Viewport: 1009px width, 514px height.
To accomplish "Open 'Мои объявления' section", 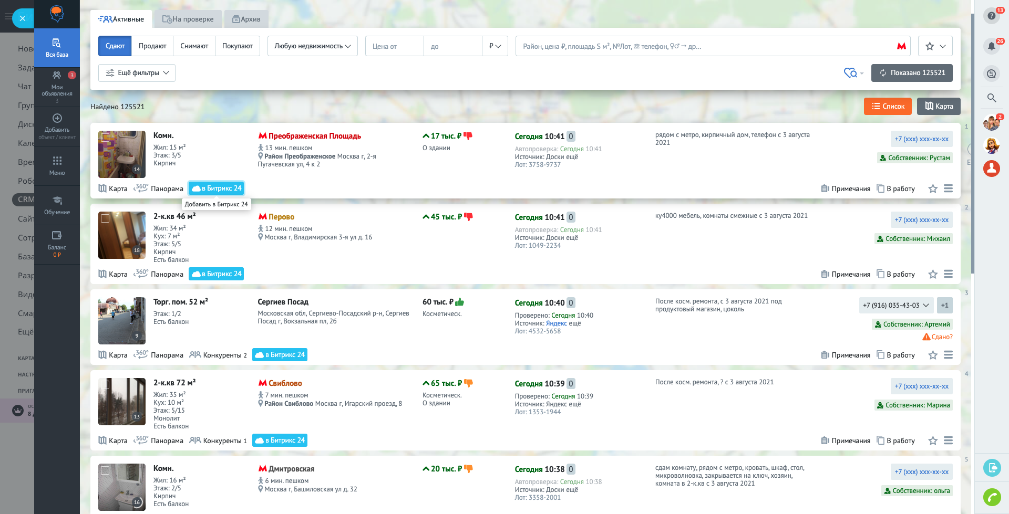I will (57, 87).
